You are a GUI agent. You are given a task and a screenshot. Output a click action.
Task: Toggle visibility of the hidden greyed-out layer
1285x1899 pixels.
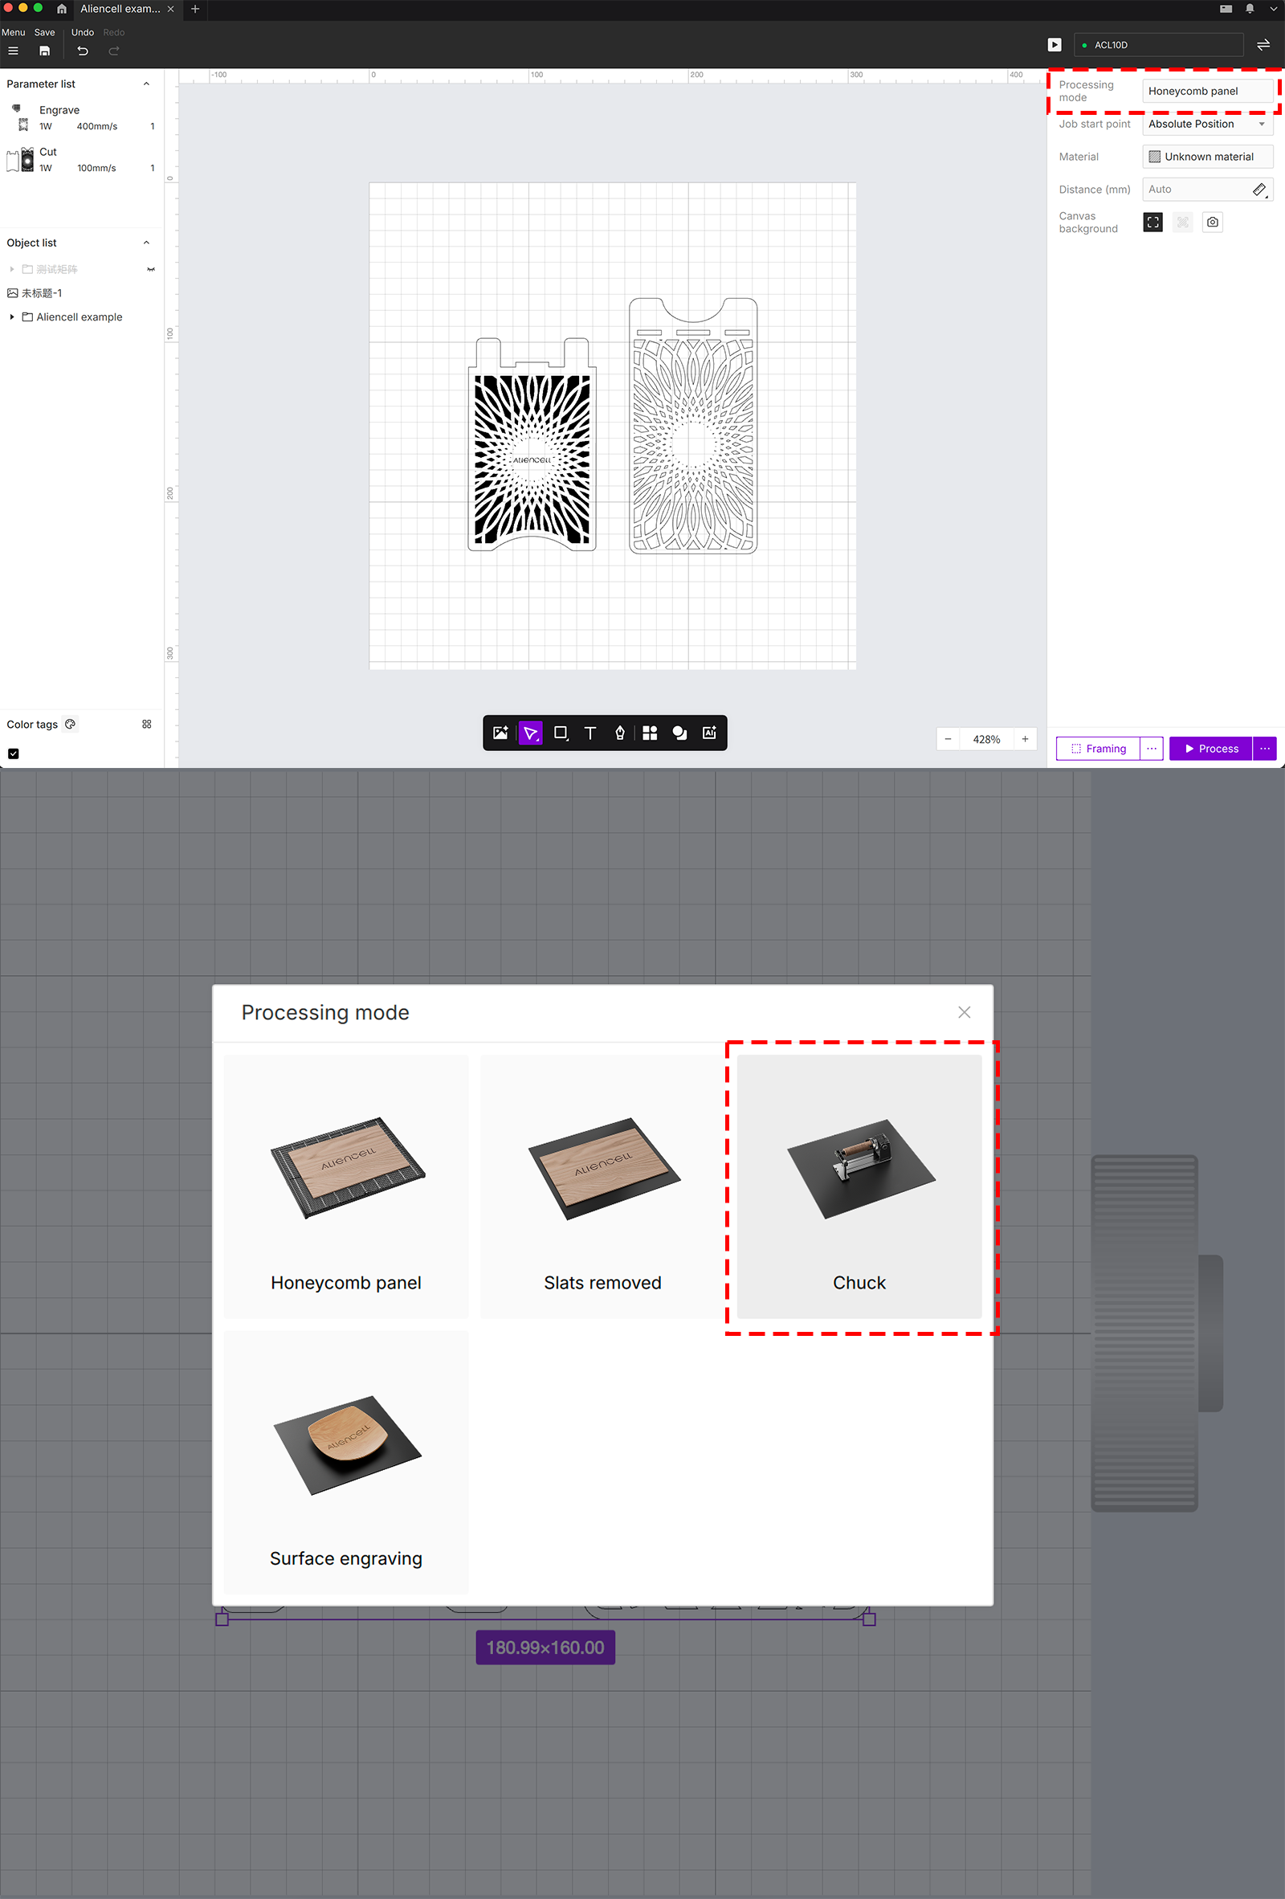pos(151,269)
